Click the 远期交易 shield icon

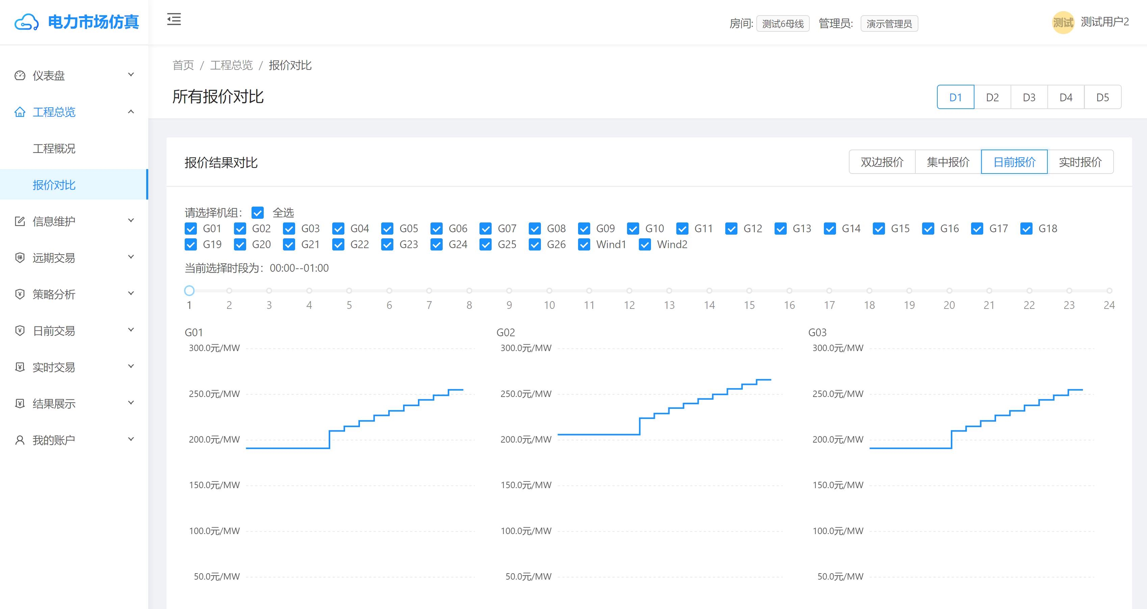click(x=20, y=258)
